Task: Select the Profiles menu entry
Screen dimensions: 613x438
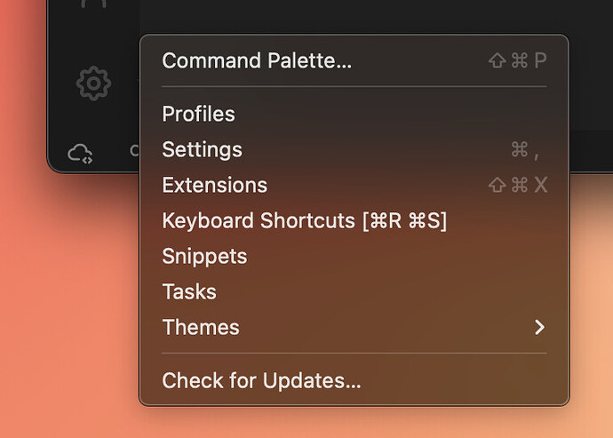Action: click(354, 114)
